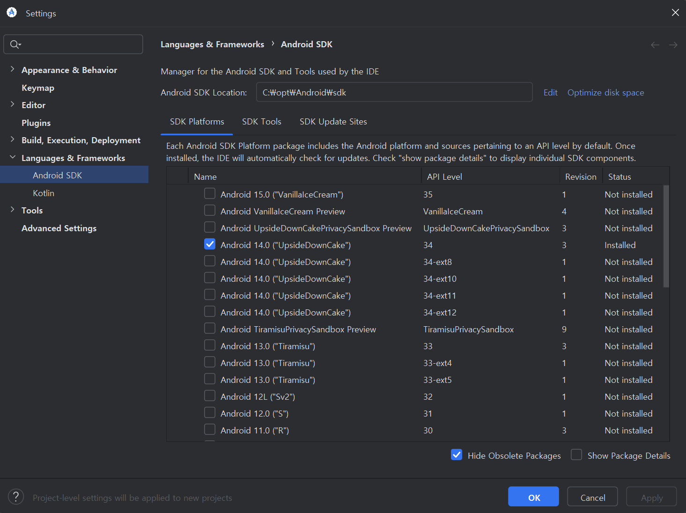Switch to SDK Platforms tab
The image size is (686, 513).
tap(197, 122)
